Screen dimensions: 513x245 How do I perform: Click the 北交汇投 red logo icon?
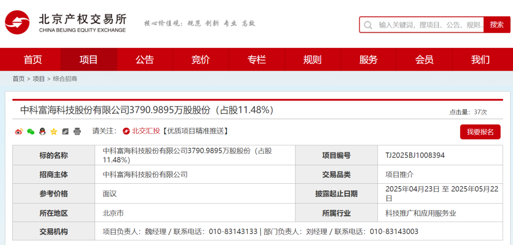click(126, 131)
